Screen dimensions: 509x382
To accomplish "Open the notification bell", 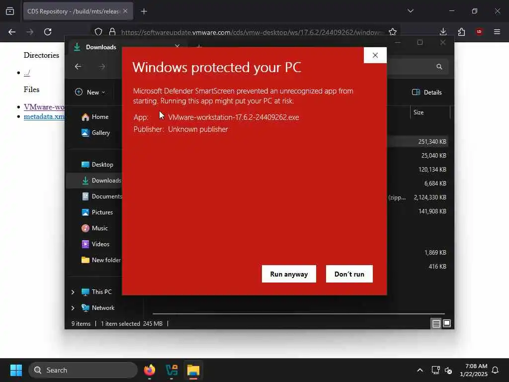I will coord(496,370).
